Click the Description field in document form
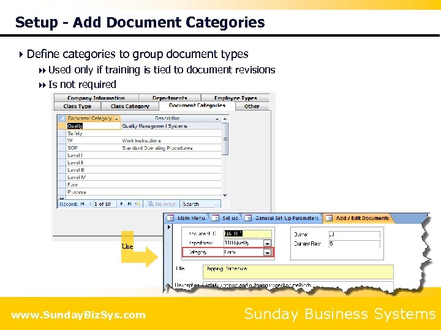The width and height of the screenshot is (441, 330). [298, 285]
